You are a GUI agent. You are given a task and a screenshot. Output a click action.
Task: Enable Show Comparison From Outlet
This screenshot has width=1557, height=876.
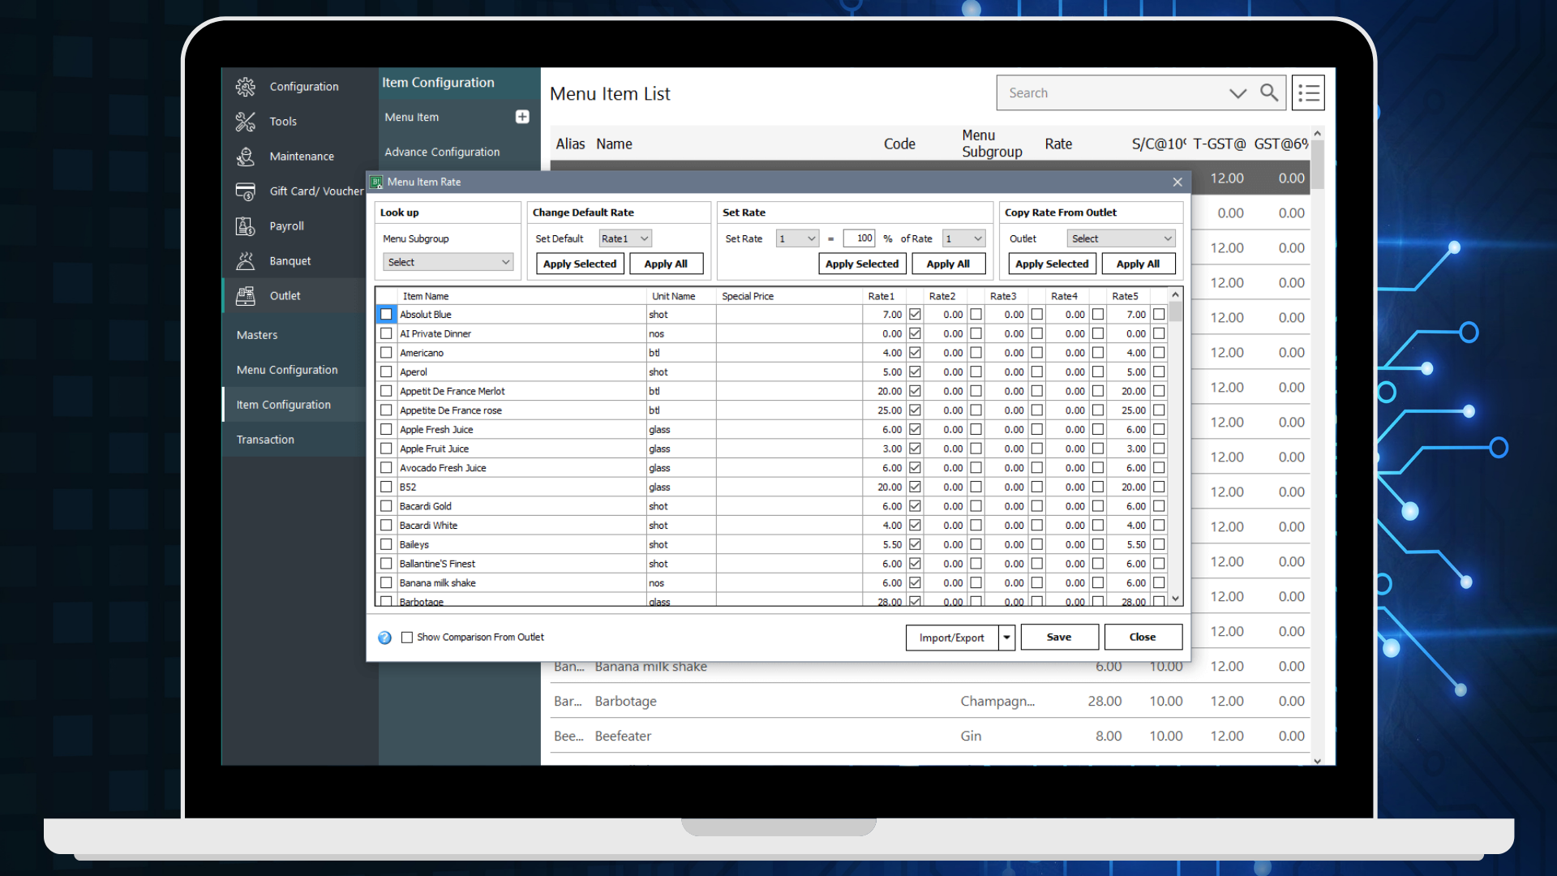click(x=407, y=638)
